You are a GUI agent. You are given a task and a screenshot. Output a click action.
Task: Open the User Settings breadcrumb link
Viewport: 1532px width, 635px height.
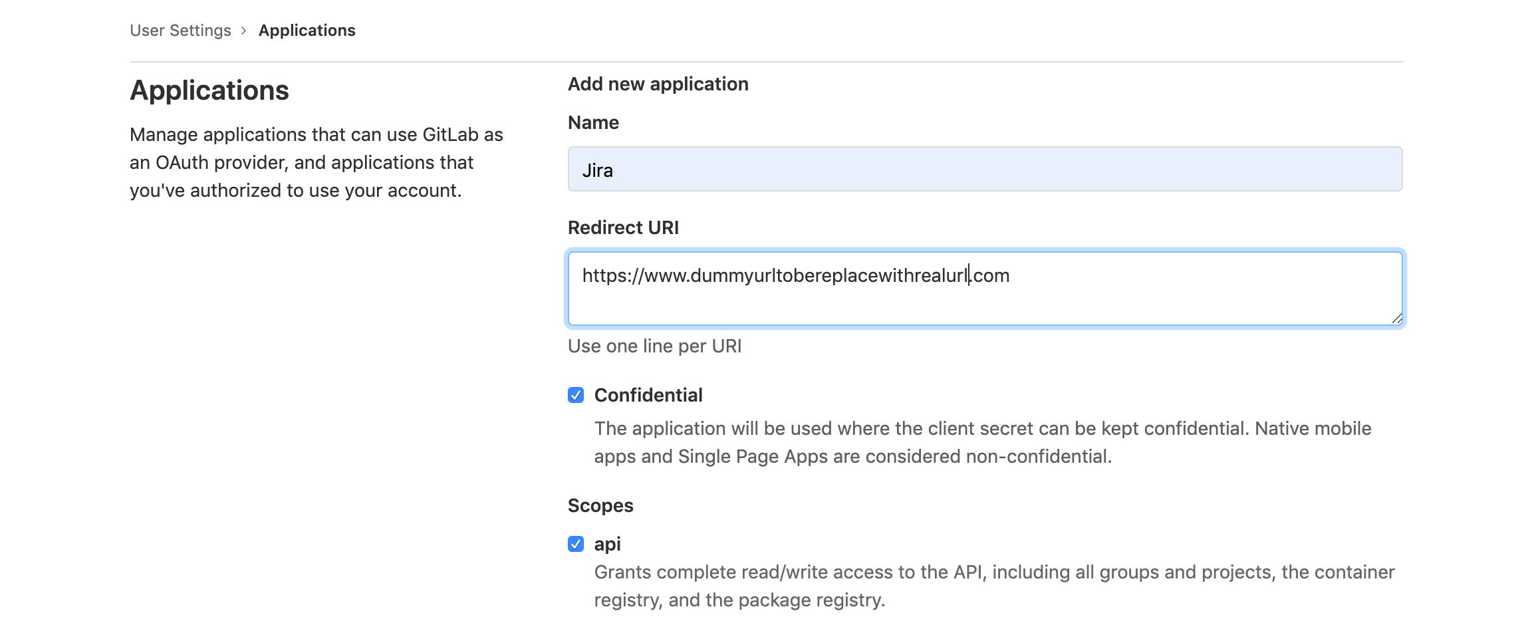[x=180, y=31]
